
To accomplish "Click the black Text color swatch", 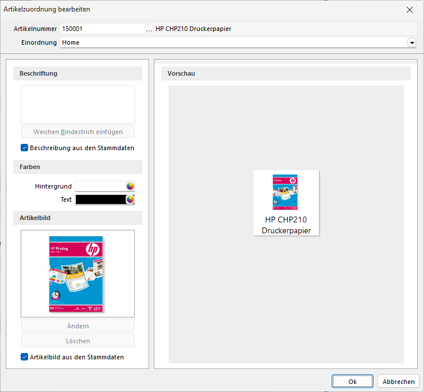I will coord(100,199).
